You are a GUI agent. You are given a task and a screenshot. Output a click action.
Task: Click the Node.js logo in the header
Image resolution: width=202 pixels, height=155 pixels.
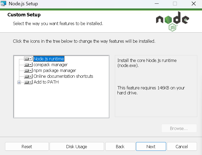(x=172, y=21)
